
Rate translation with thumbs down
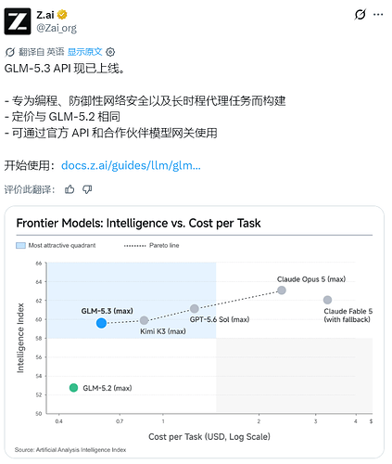87,189
